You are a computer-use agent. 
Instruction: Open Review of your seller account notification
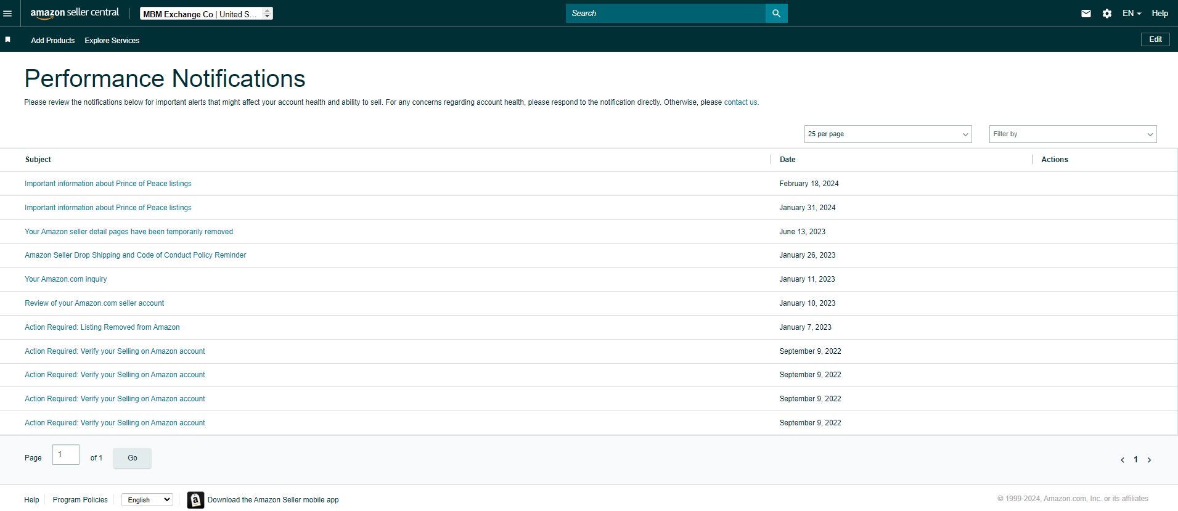tap(94, 303)
